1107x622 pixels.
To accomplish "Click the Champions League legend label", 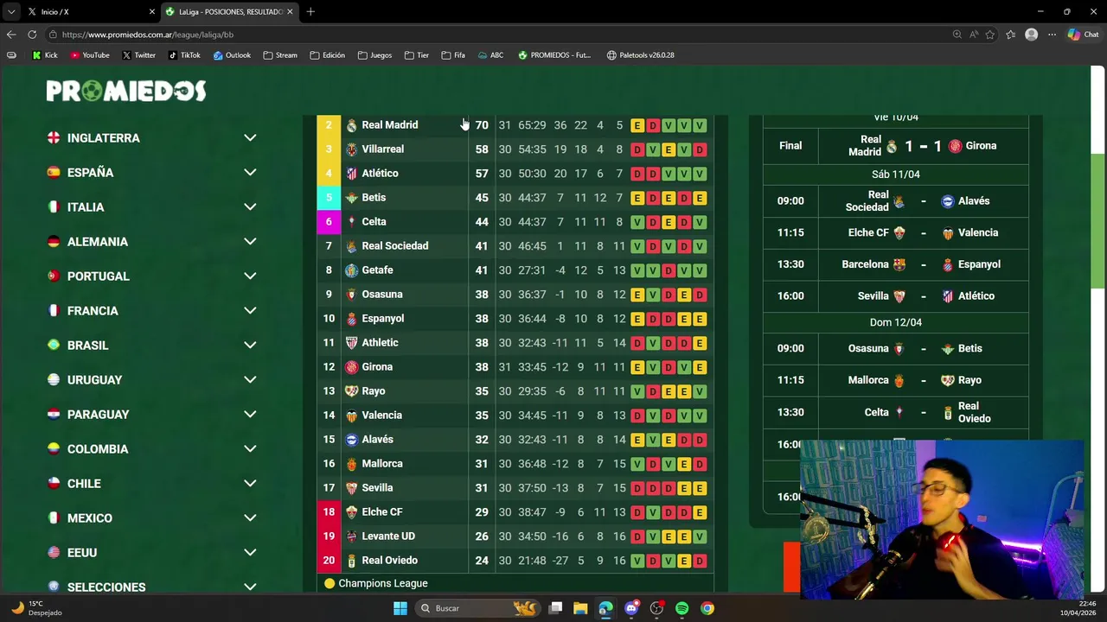I will tap(383, 584).
